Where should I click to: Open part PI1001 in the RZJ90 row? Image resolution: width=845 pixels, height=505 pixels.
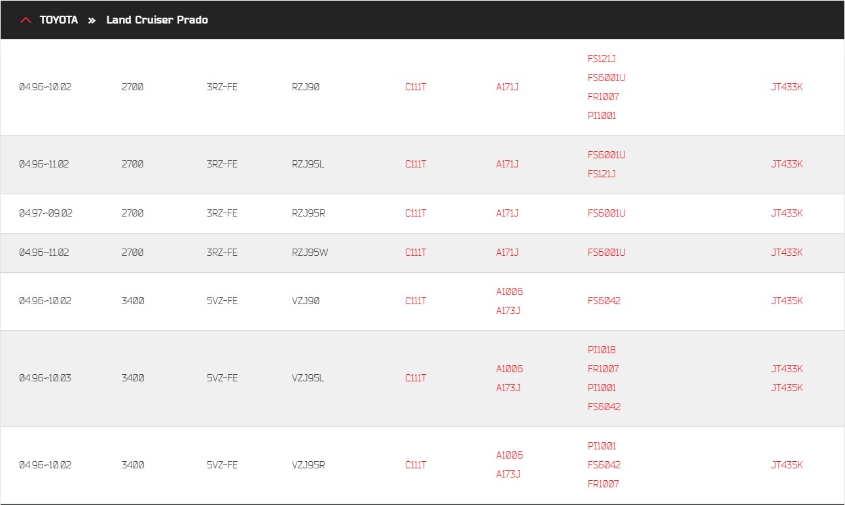[x=602, y=116]
